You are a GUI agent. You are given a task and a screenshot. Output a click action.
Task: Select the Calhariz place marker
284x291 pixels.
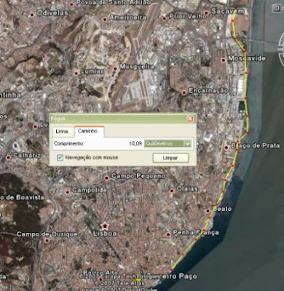(9, 158)
